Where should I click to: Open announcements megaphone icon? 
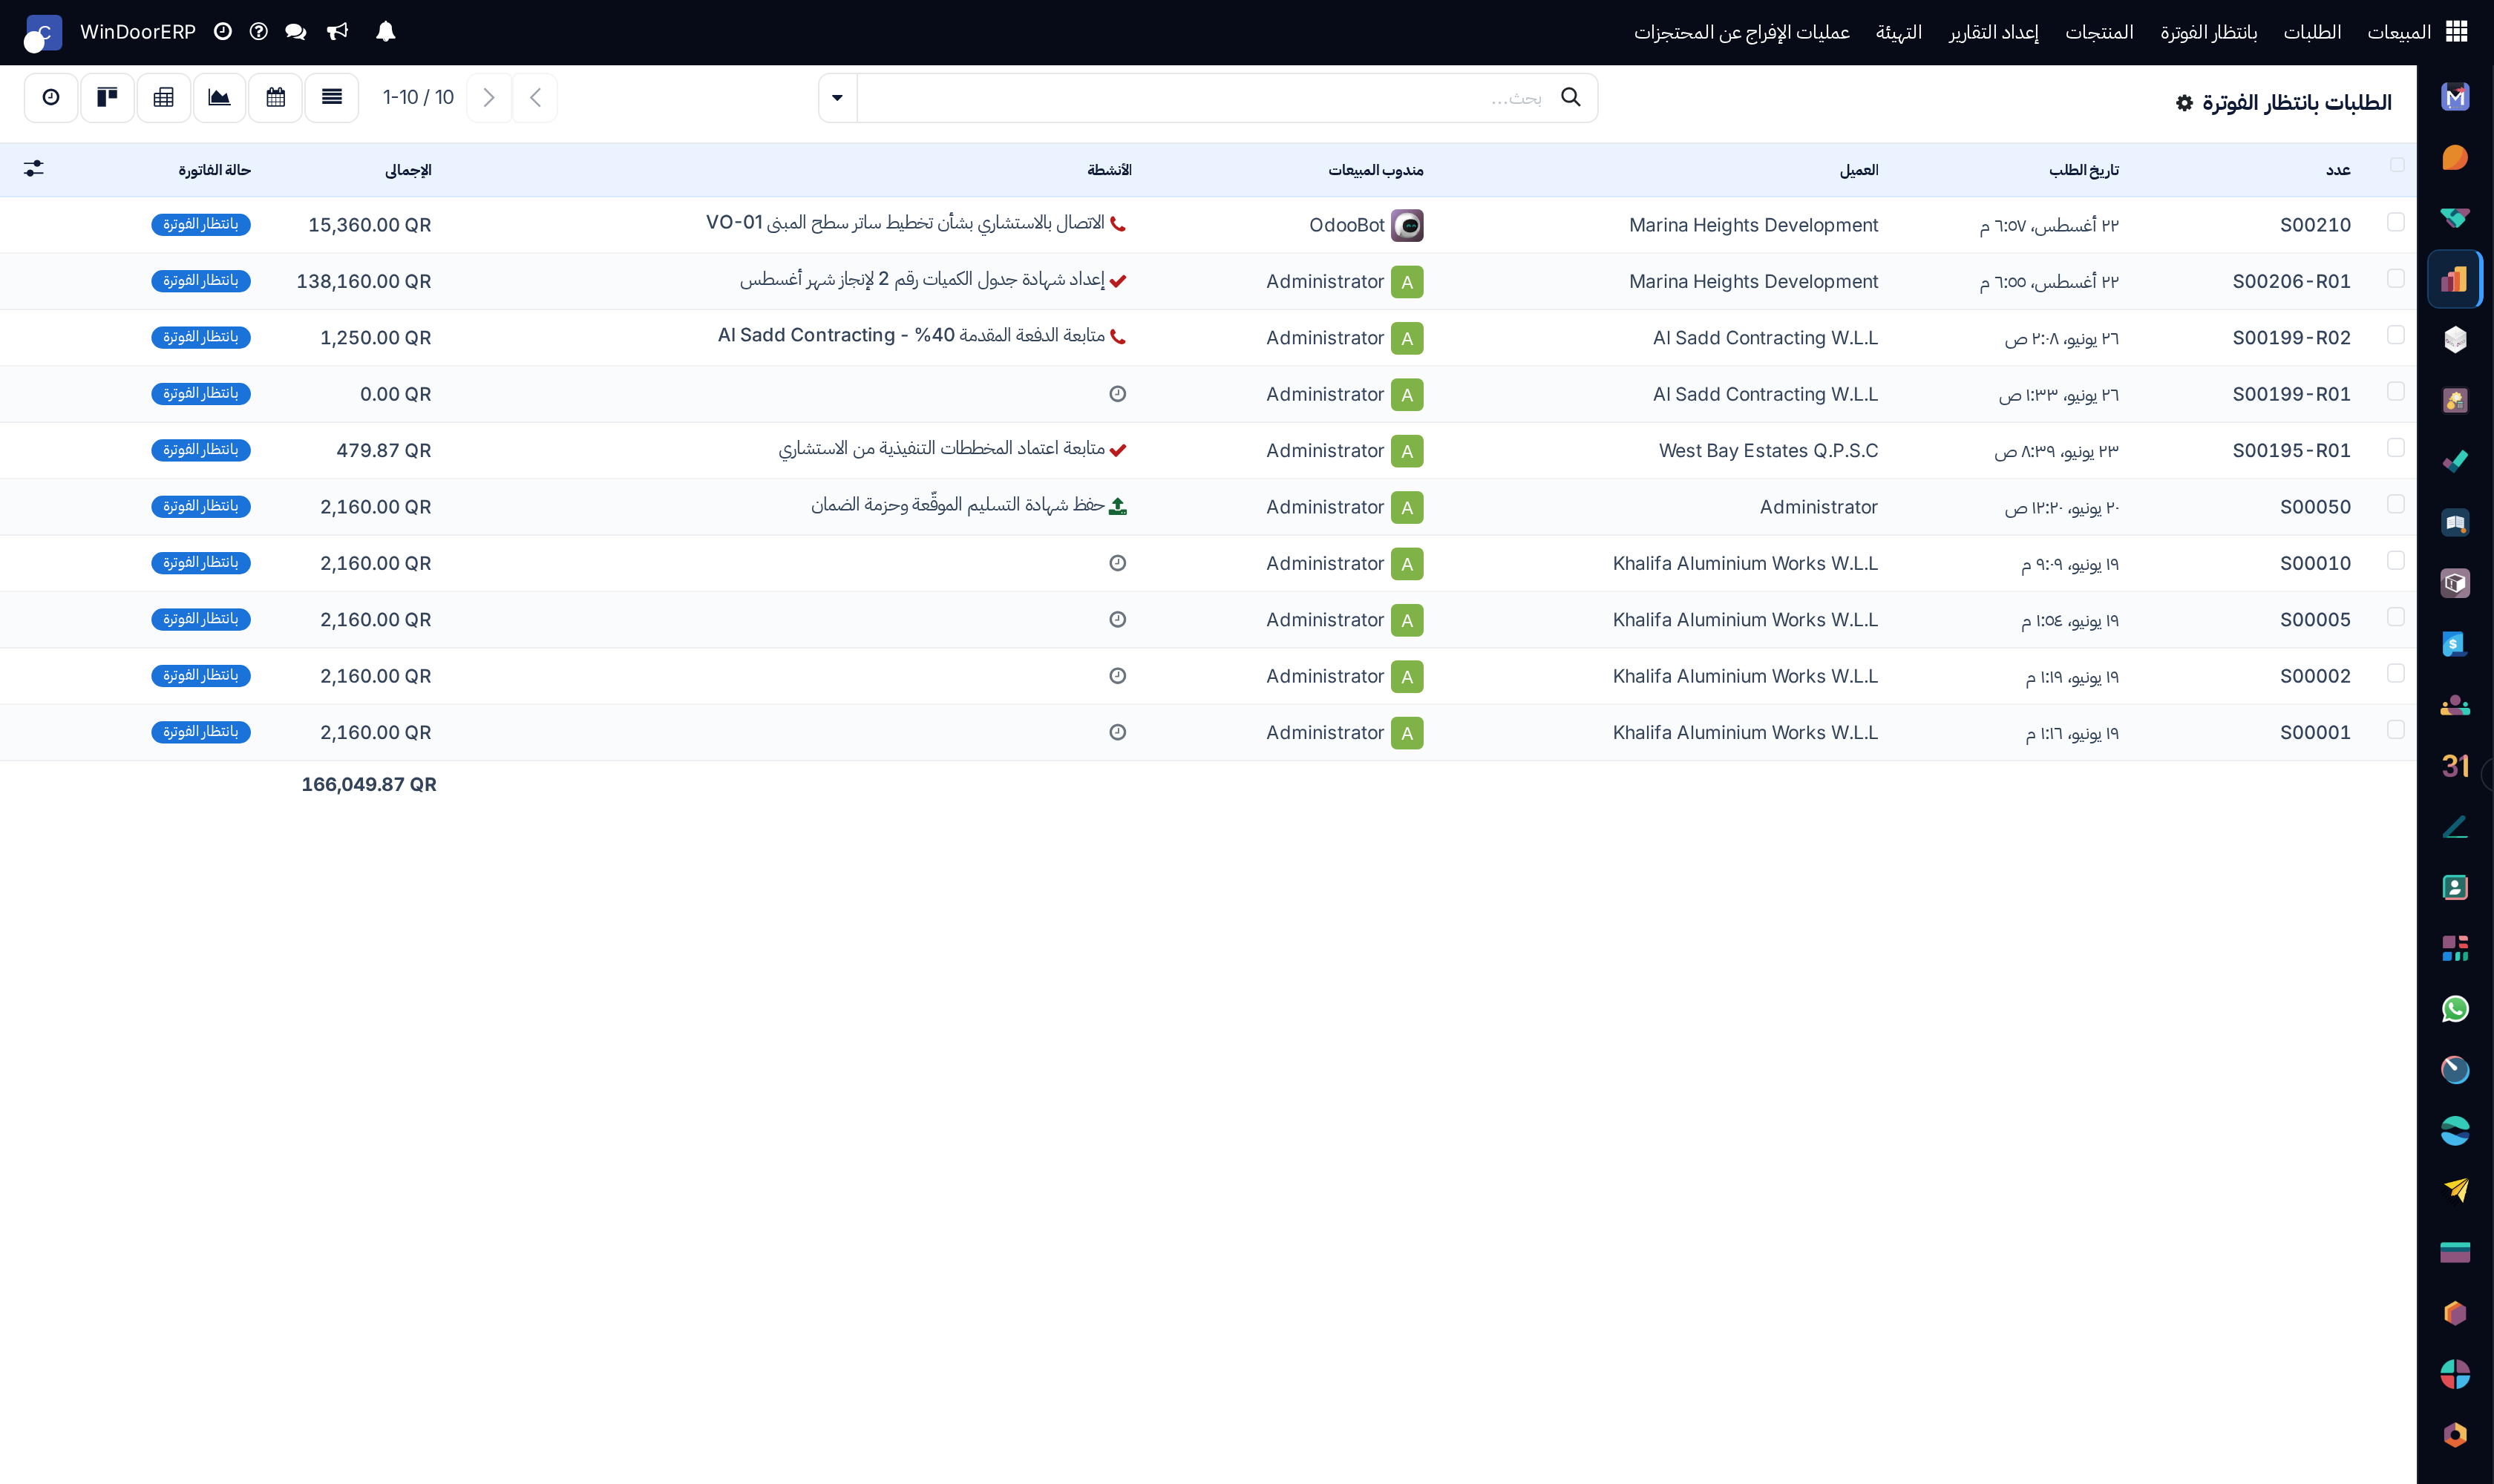click(x=338, y=32)
